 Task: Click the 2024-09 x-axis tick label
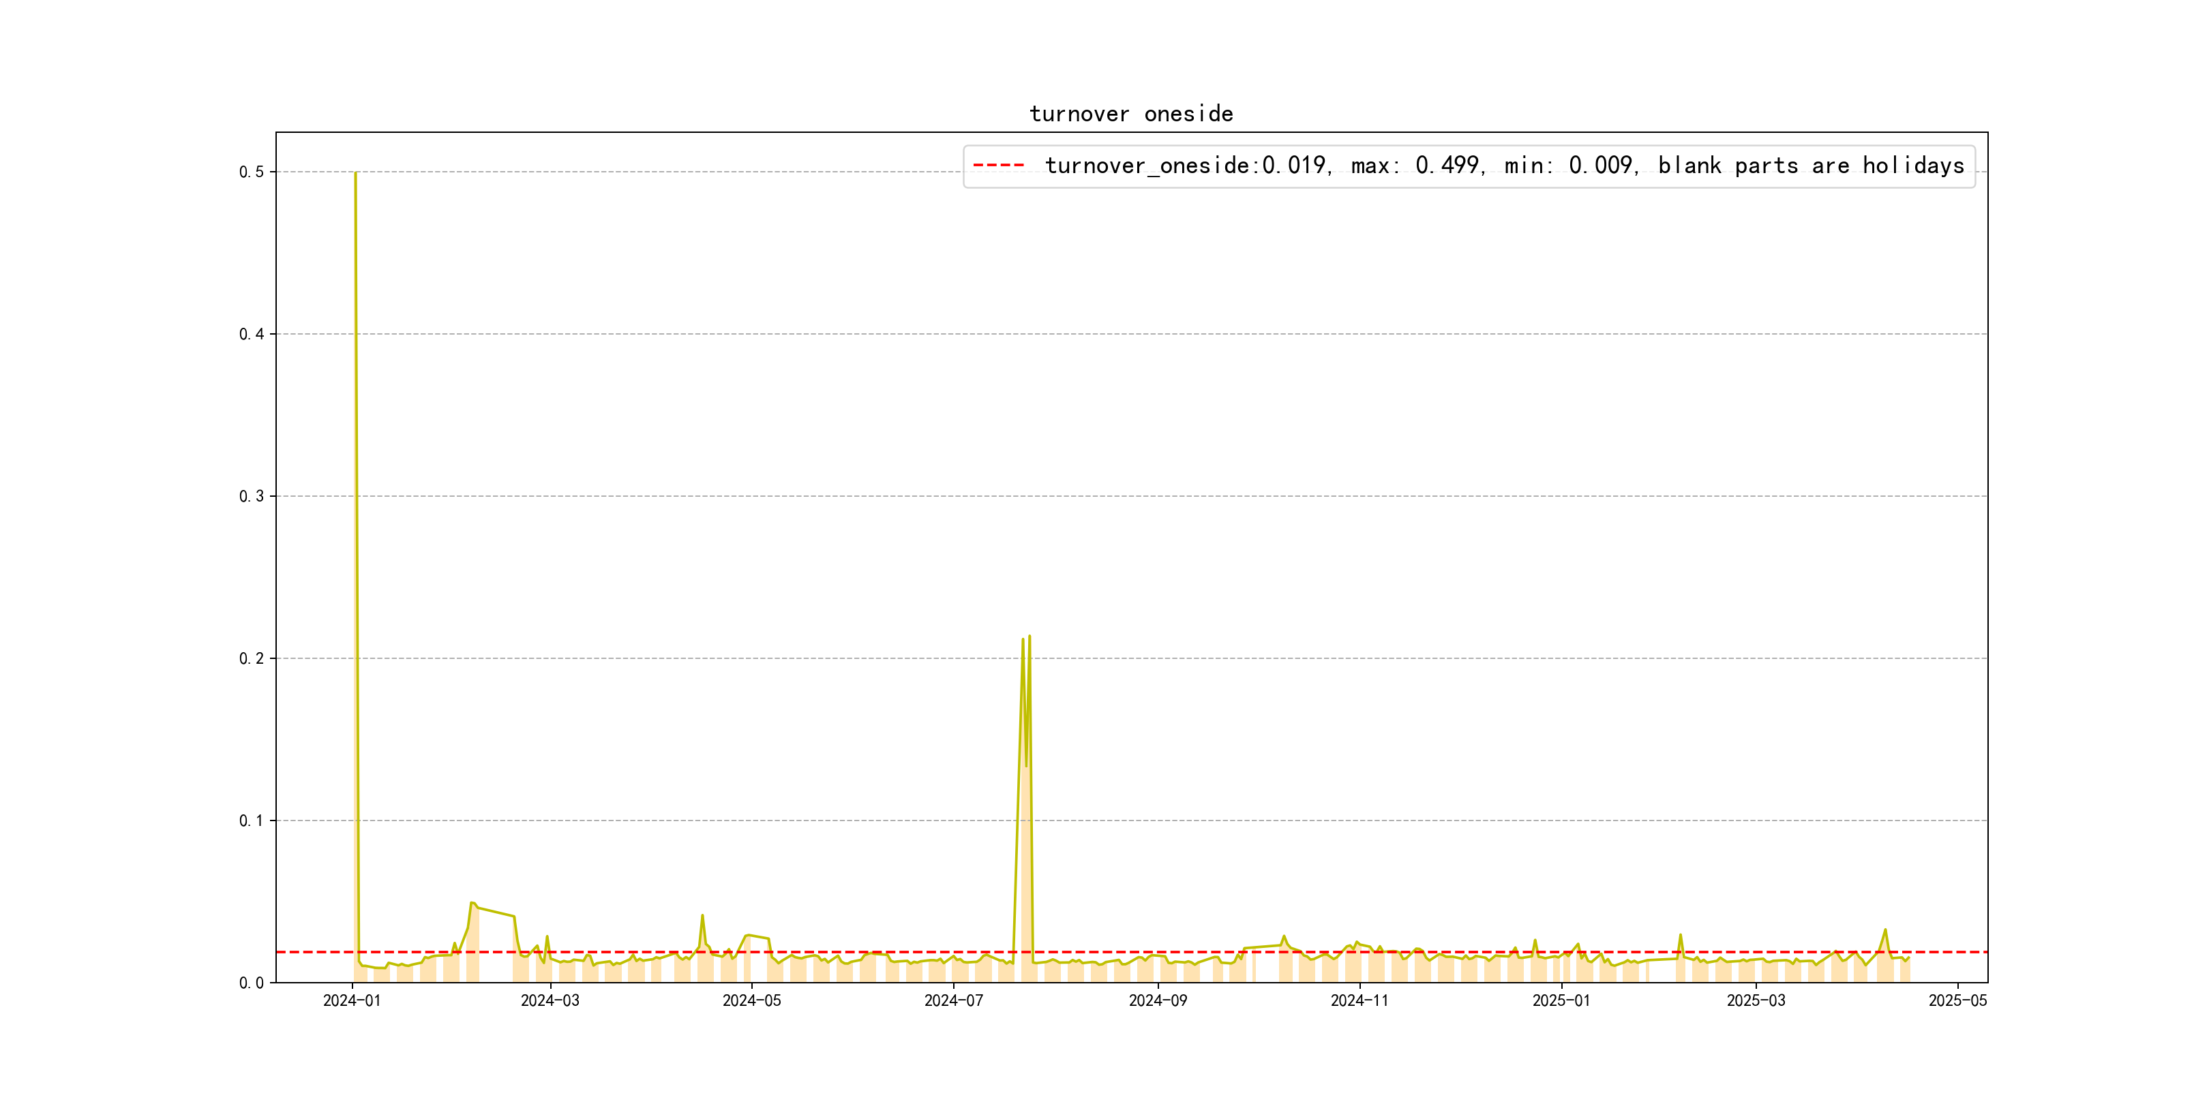click(x=1158, y=1001)
